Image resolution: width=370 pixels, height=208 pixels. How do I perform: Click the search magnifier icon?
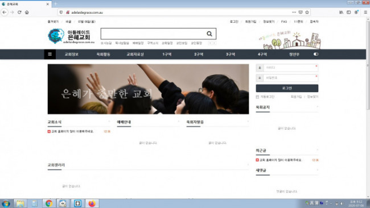[209, 34]
